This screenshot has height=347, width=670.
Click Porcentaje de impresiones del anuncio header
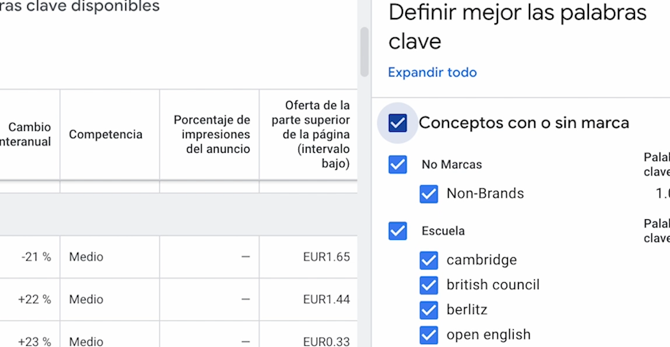pos(212,135)
